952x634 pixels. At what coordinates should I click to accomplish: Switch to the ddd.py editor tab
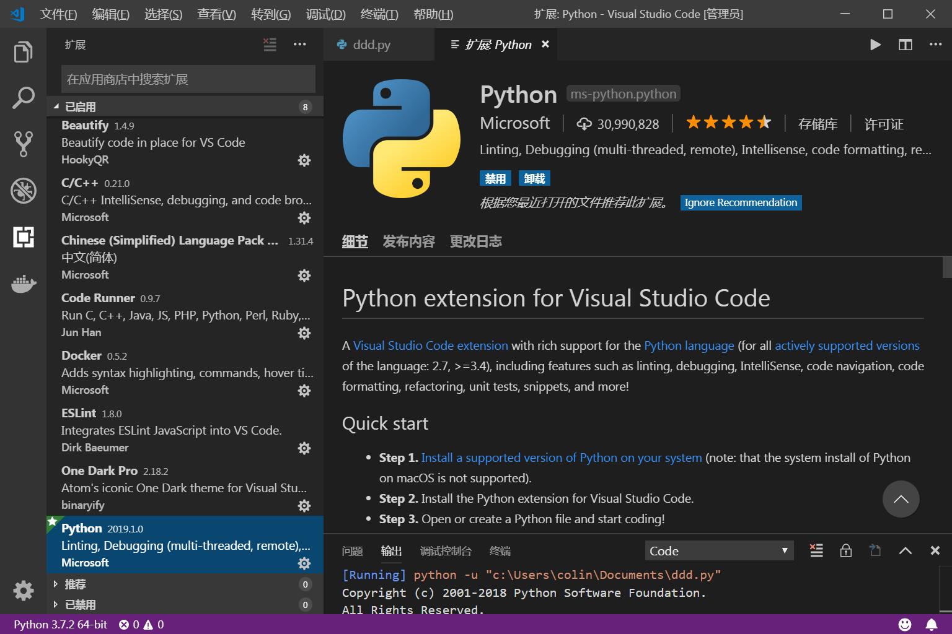coord(371,45)
